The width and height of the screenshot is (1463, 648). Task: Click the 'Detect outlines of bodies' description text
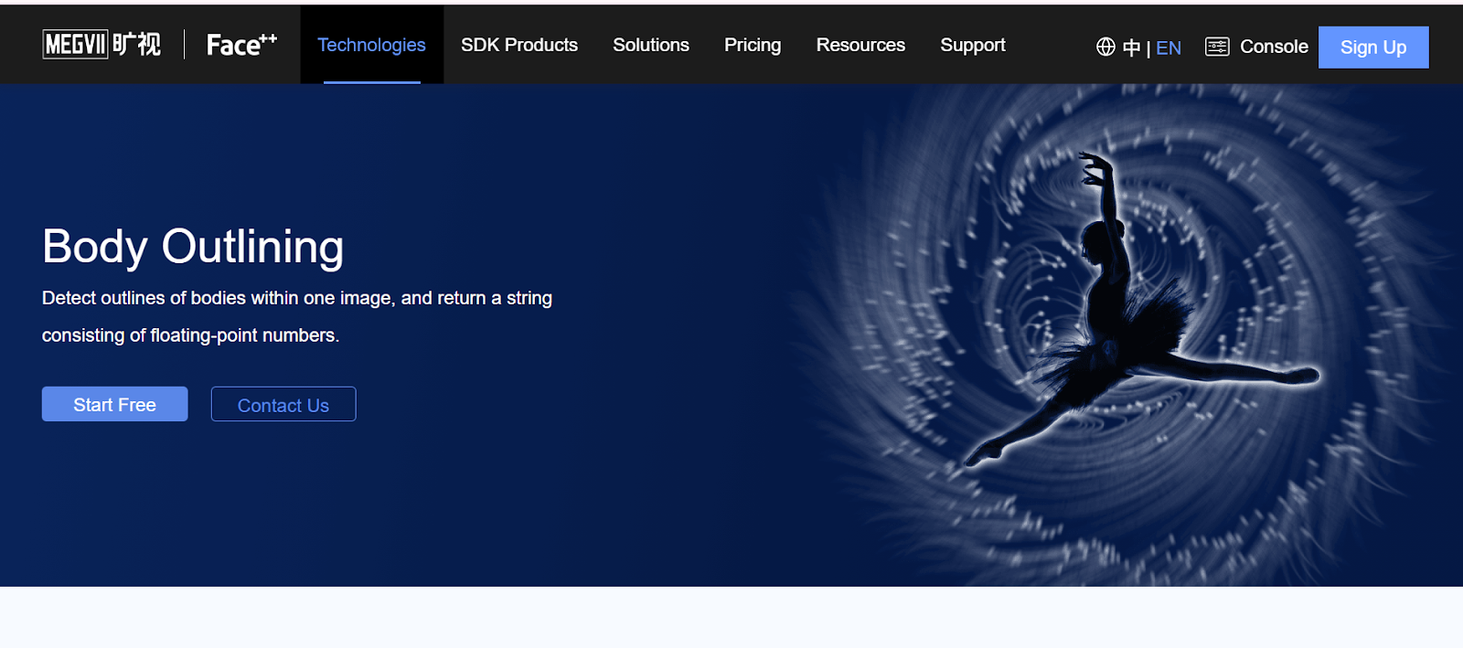pos(297,316)
